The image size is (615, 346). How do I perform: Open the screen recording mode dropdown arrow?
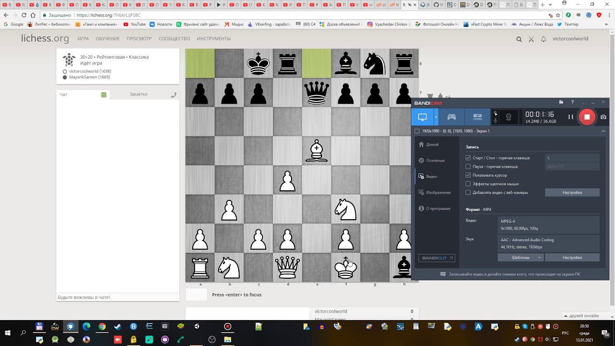[436, 117]
